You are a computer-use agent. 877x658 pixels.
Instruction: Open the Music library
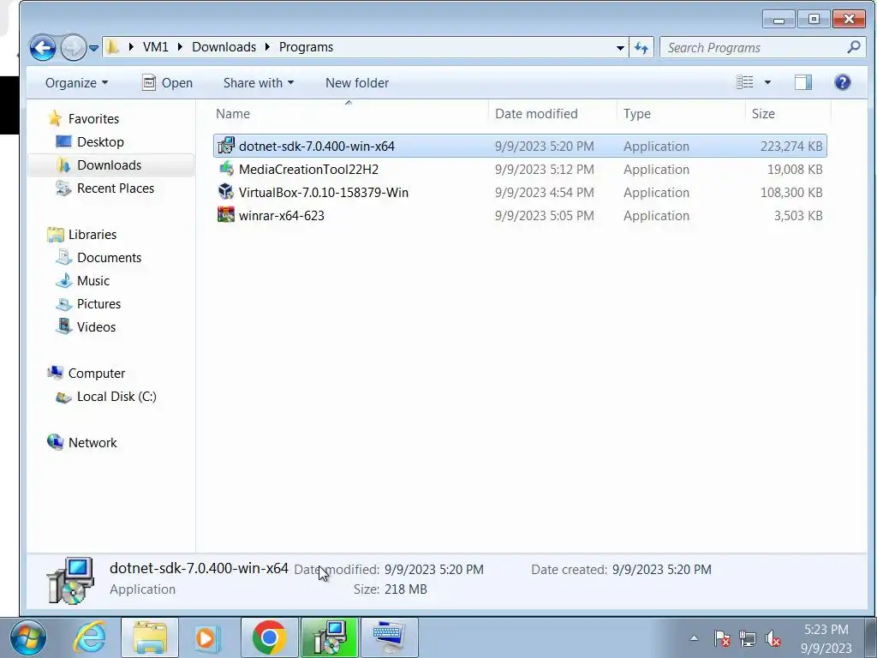coord(92,280)
